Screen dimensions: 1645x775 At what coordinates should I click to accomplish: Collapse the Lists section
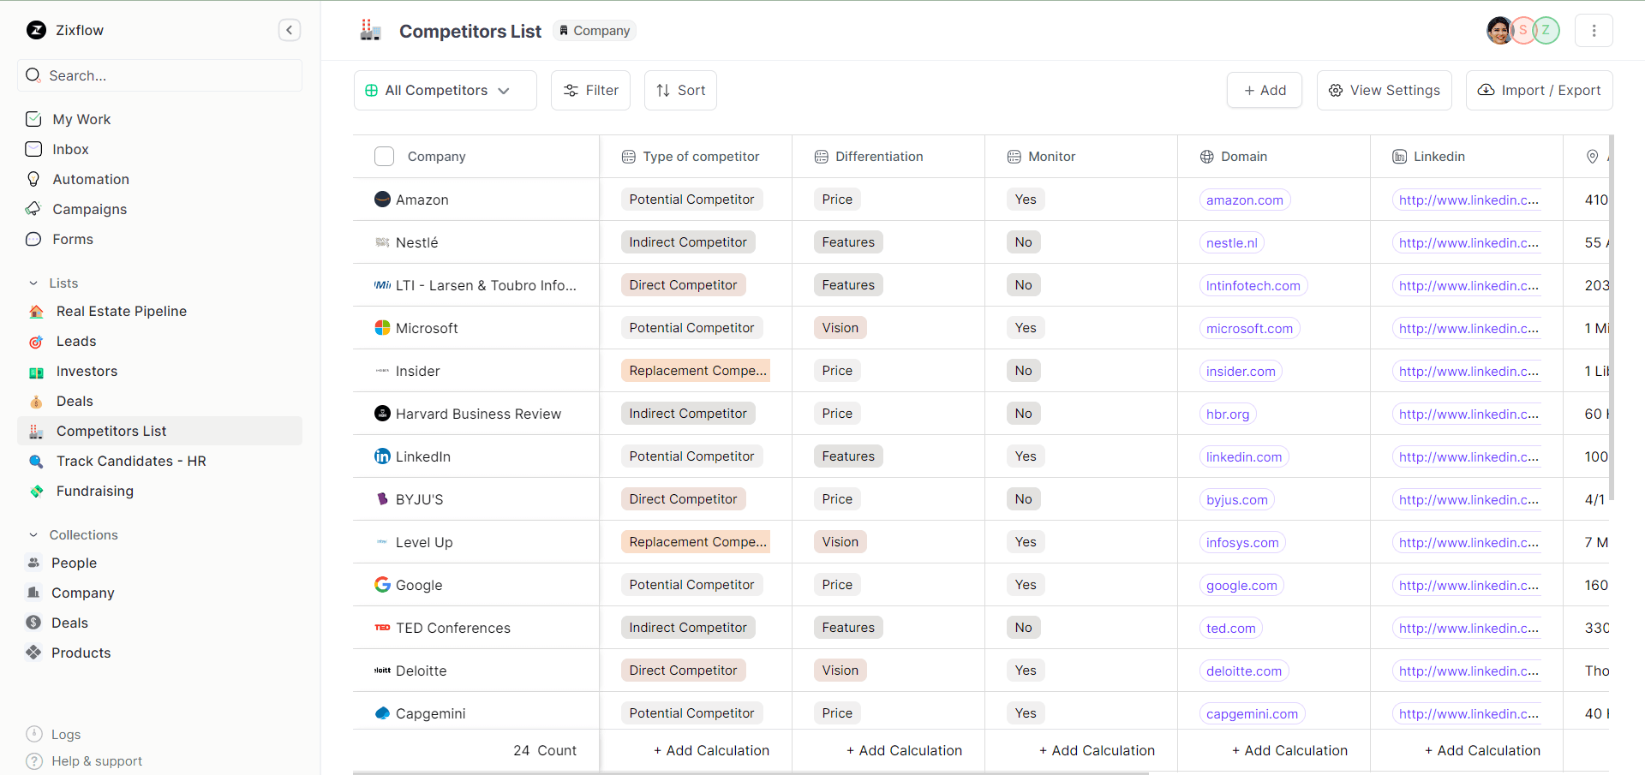(33, 283)
